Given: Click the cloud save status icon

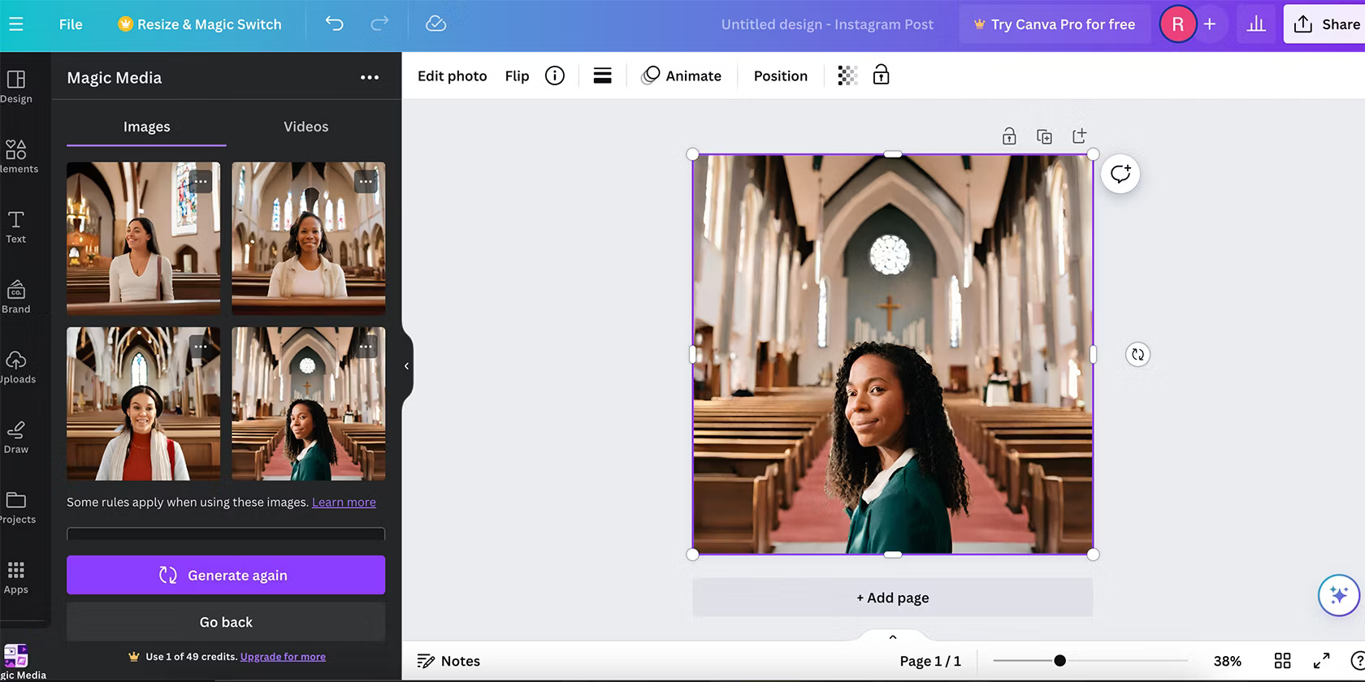Looking at the screenshot, I should pyautogui.click(x=435, y=24).
